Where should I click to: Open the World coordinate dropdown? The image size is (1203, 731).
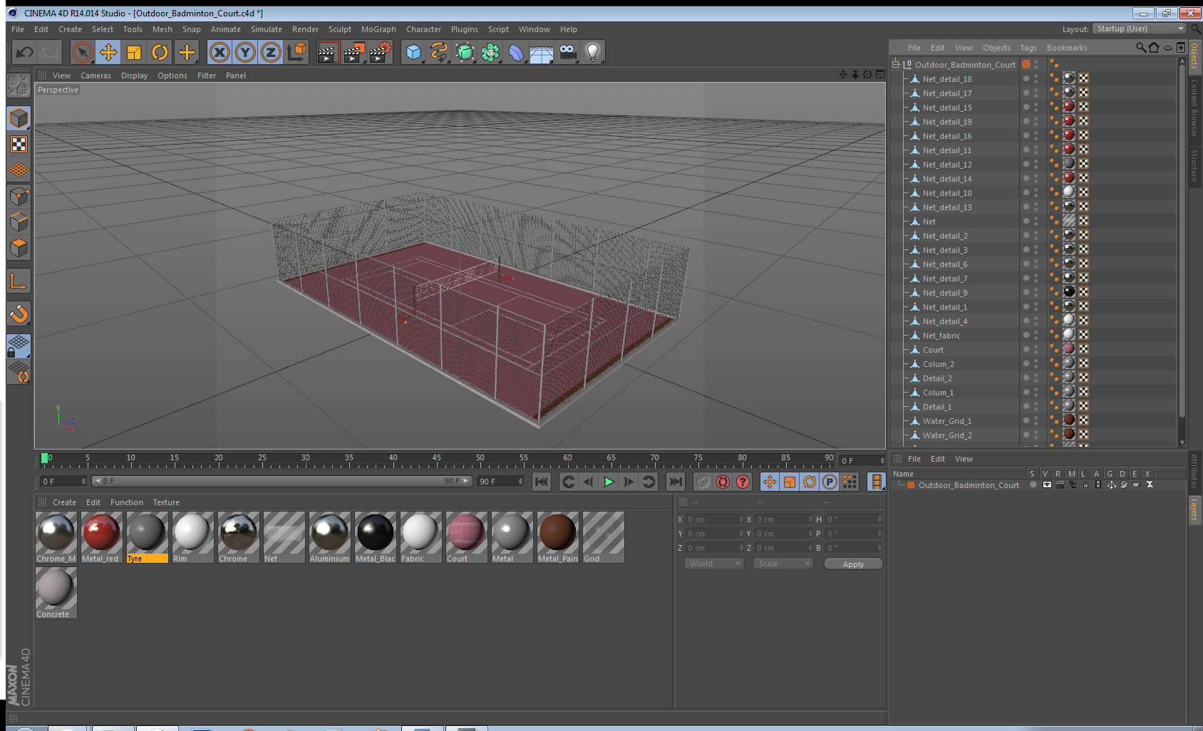click(714, 564)
